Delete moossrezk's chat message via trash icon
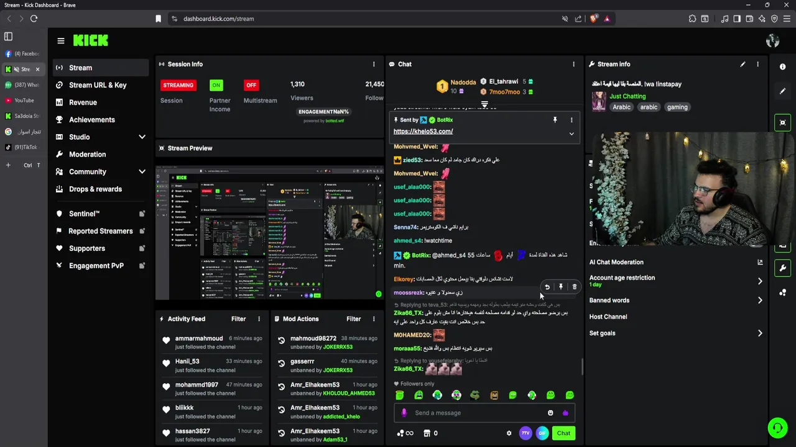The image size is (796, 447). tap(574, 287)
